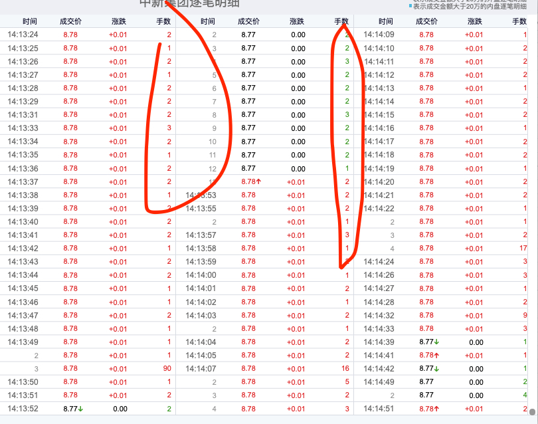The width and height of the screenshot is (538, 424).
Task: Select the 14:14:39 time cell
Action: 379,342
